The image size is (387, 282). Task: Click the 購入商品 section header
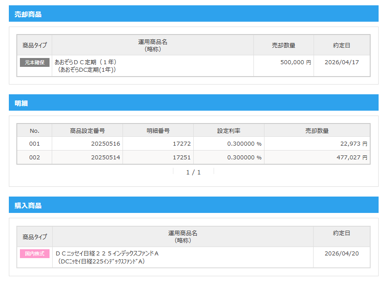coord(28,205)
